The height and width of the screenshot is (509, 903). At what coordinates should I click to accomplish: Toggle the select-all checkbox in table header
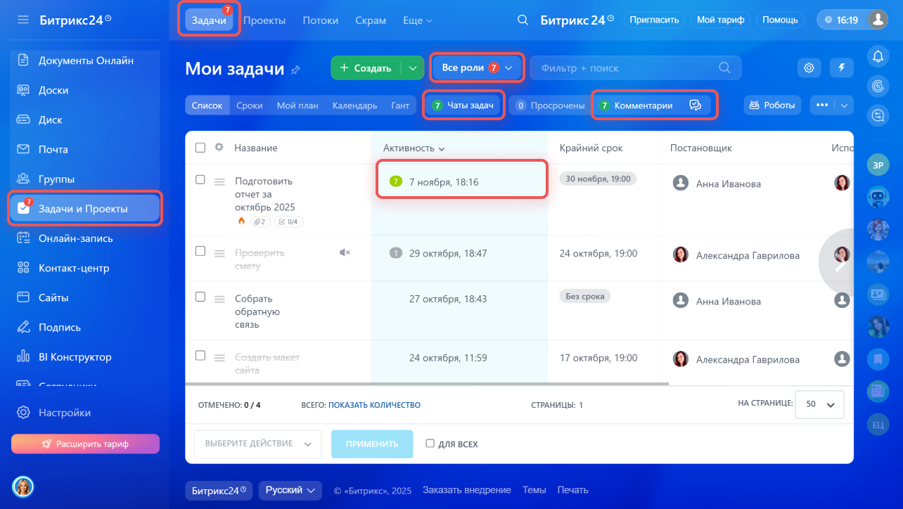click(x=200, y=148)
